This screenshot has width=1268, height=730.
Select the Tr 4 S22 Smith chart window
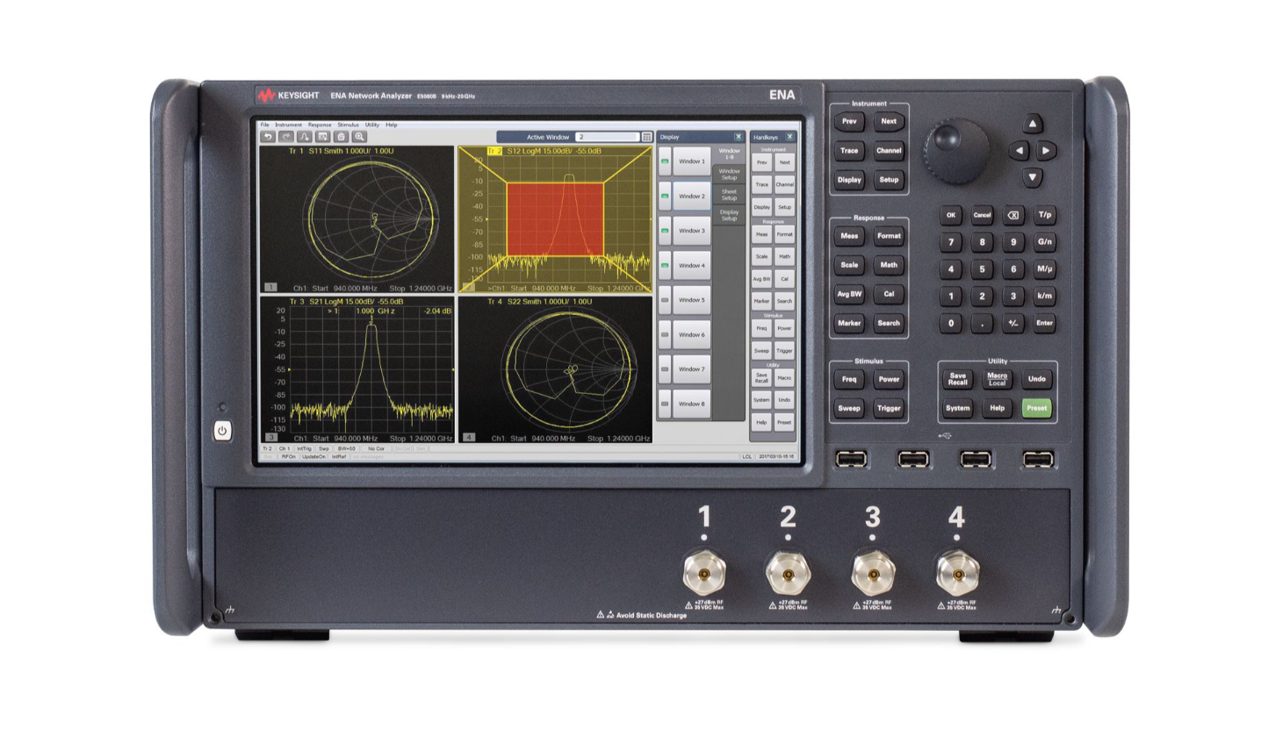tap(555, 369)
